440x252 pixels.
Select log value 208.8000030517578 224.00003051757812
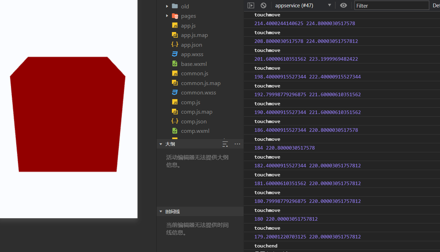[306, 41]
